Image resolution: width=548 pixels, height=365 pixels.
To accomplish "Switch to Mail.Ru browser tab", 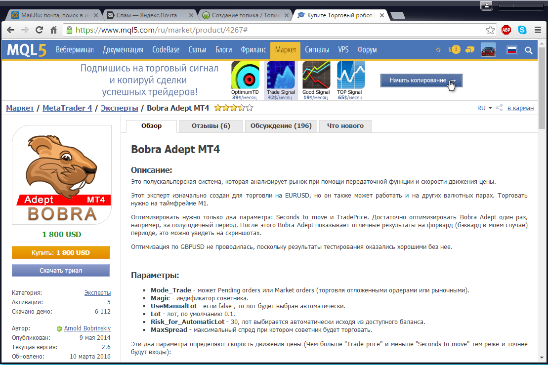I will click(54, 15).
